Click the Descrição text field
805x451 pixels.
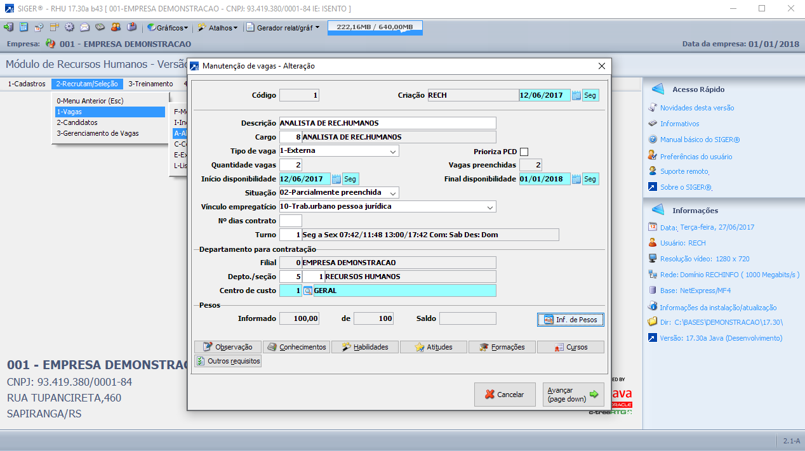click(x=387, y=123)
